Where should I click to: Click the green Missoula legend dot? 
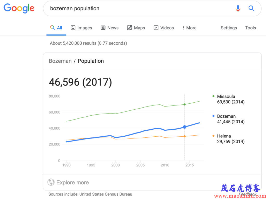[214, 96]
